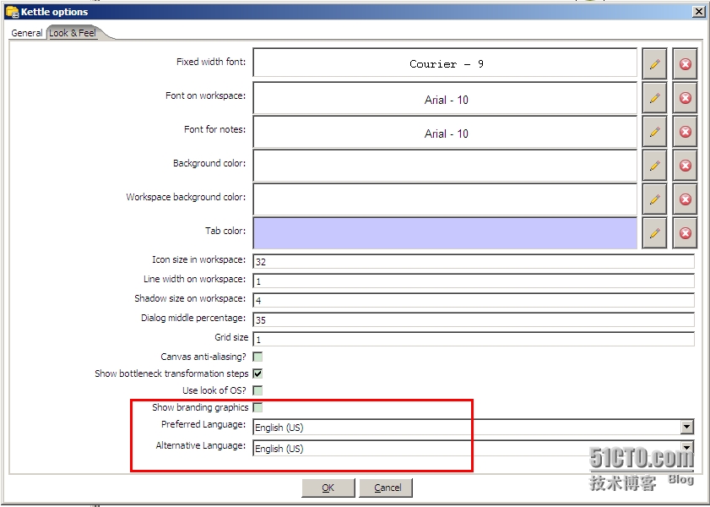Open the Alternative Language dropdown
Viewport: 710px width, 507px height.
tap(687, 448)
